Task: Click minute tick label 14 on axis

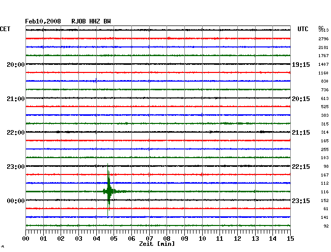Action: 272,238
